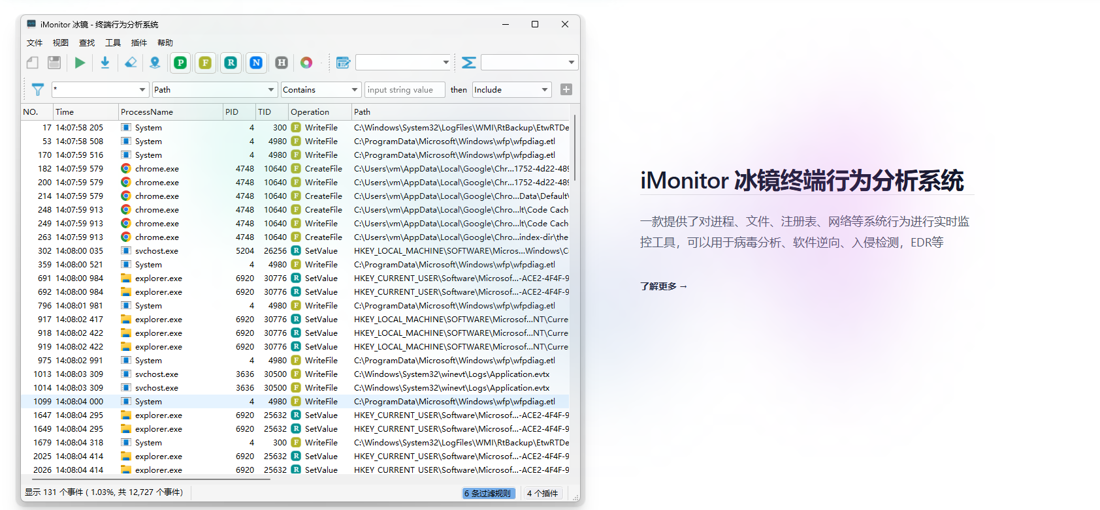1100x510 pixels.
Task: Click SetValue R icon in row 2025
Action: tap(296, 457)
